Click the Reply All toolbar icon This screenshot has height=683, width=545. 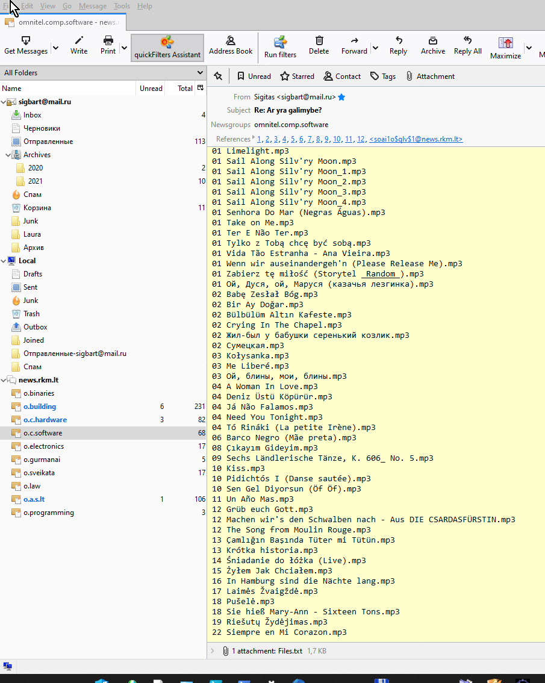(467, 40)
